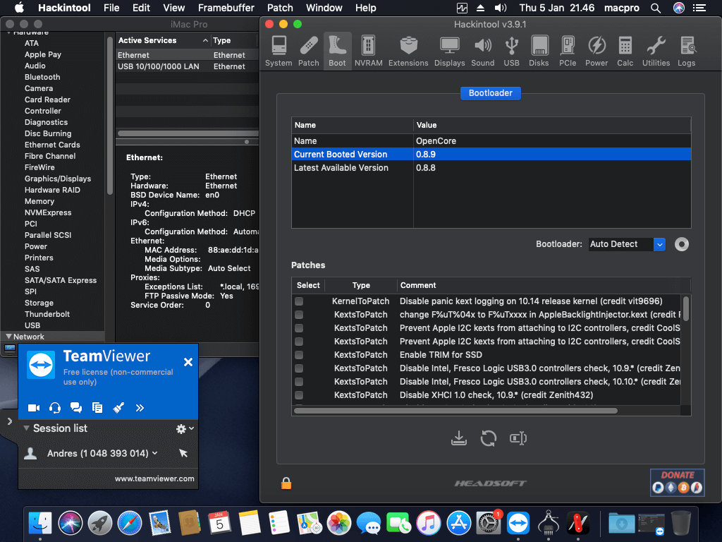Open the Window menu
This screenshot has height=542, width=722.
coord(324,8)
